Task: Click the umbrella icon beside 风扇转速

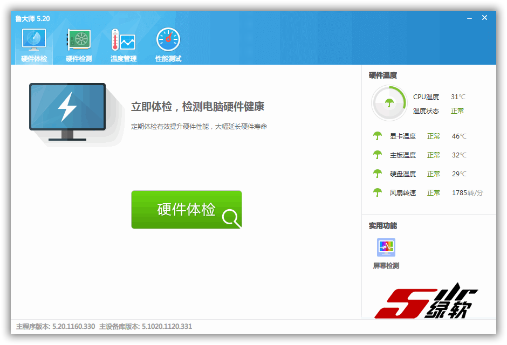Action: pyautogui.click(x=378, y=192)
